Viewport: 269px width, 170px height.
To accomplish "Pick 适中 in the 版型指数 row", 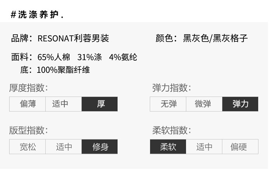I will click(x=63, y=147).
